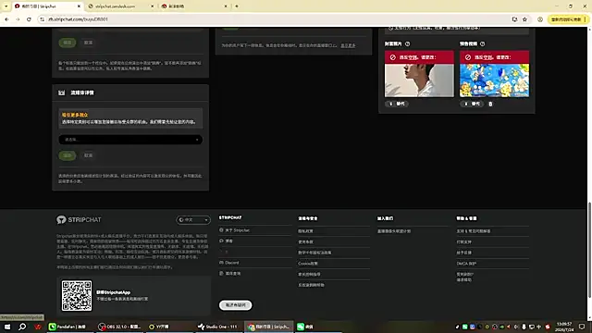Click replace button under preview video

[x=472, y=104]
